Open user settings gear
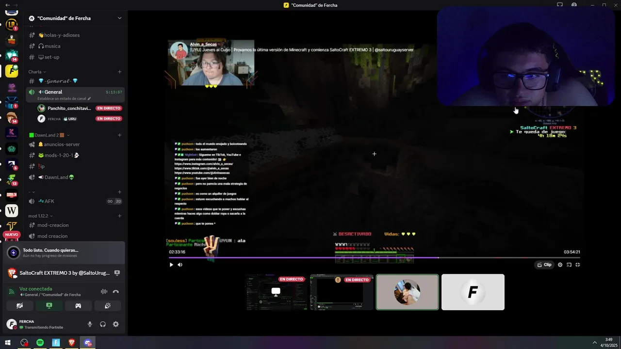The width and height of the screenshot is (621, 349). 116,324
